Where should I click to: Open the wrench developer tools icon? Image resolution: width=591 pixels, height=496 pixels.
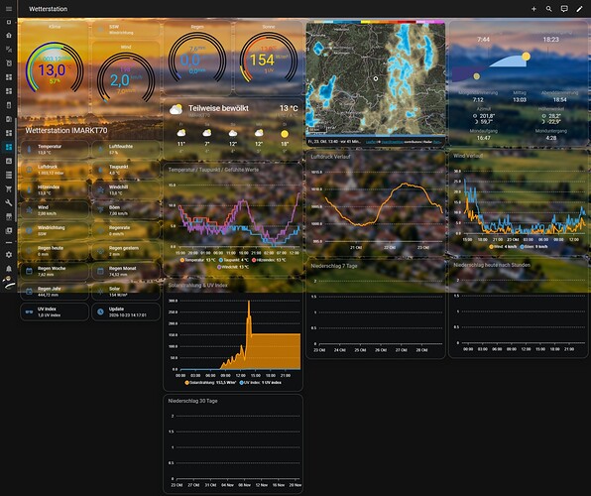(9, 203)
